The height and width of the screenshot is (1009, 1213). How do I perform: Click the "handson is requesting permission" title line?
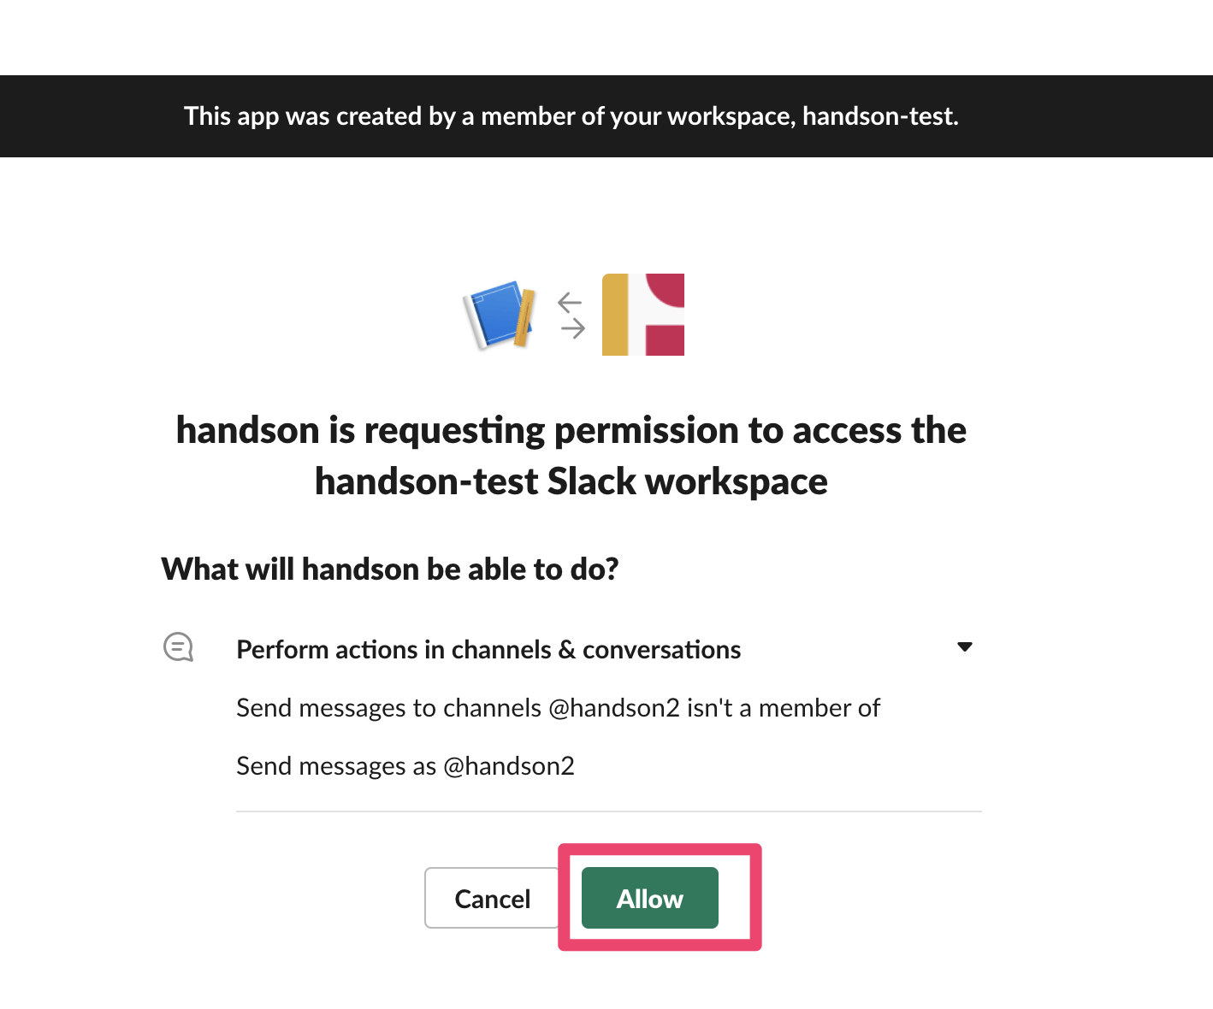[x=571, y=430]
